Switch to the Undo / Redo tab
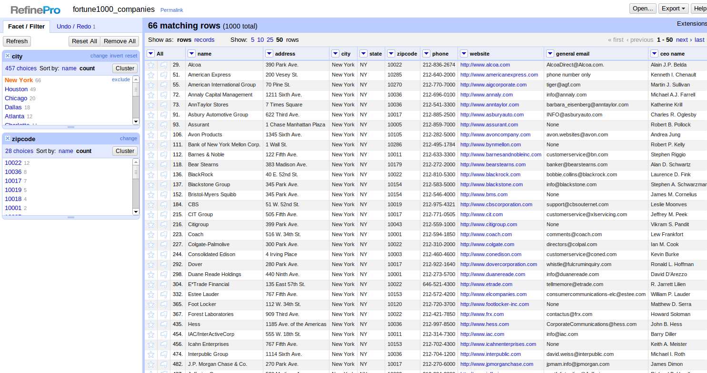 click(76, 27)
